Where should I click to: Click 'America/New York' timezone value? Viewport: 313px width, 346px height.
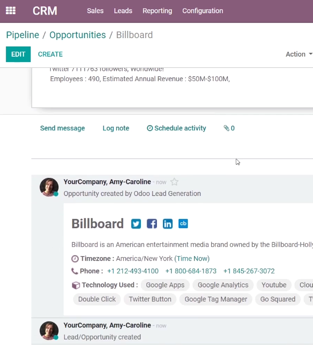click(x=144, y=259)
